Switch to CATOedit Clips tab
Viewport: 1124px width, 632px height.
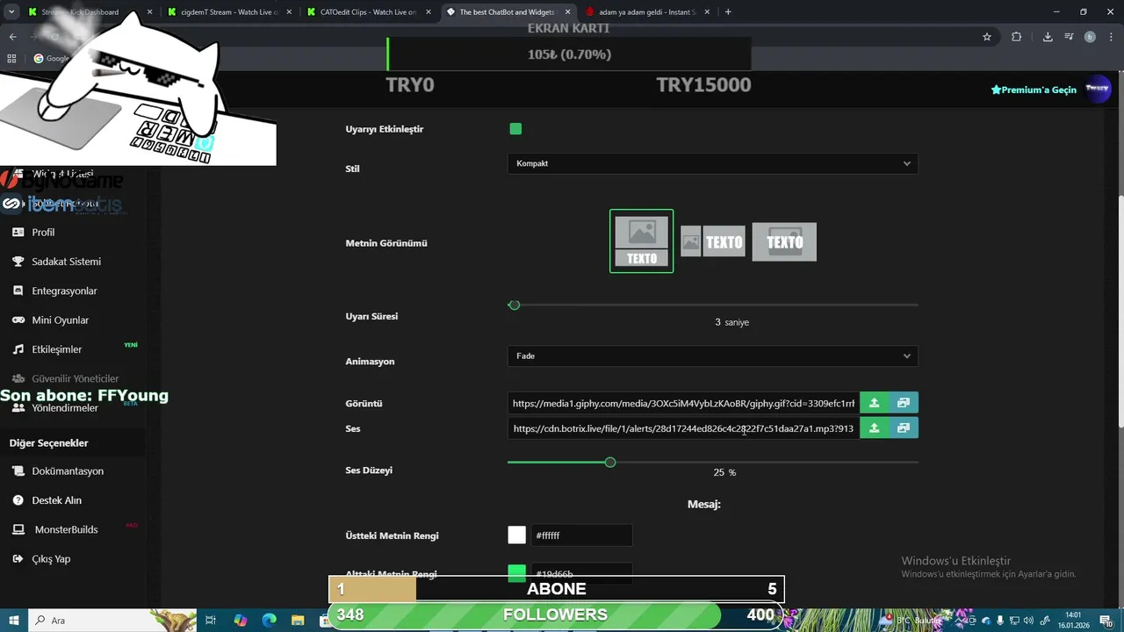pyautogui.click(x=367, y=12)
